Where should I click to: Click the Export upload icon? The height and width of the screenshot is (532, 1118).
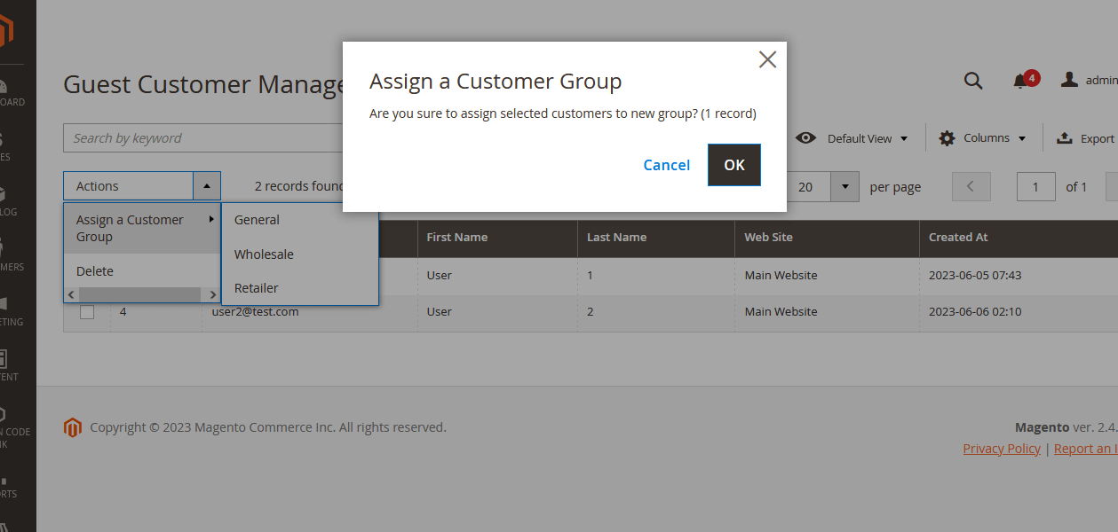[1064, 138]
